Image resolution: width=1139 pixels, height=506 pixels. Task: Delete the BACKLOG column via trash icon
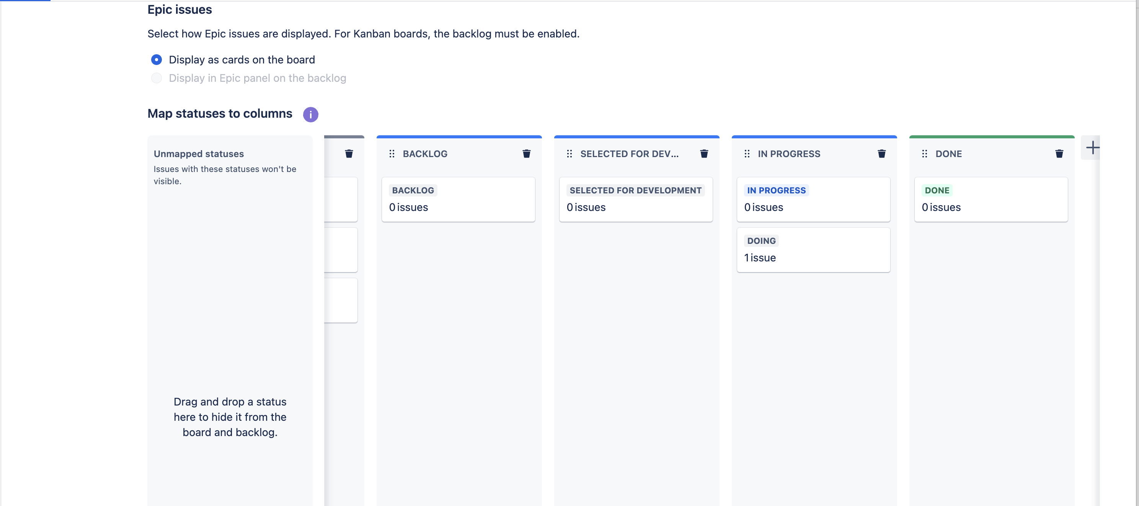click(x=526, y=154)
